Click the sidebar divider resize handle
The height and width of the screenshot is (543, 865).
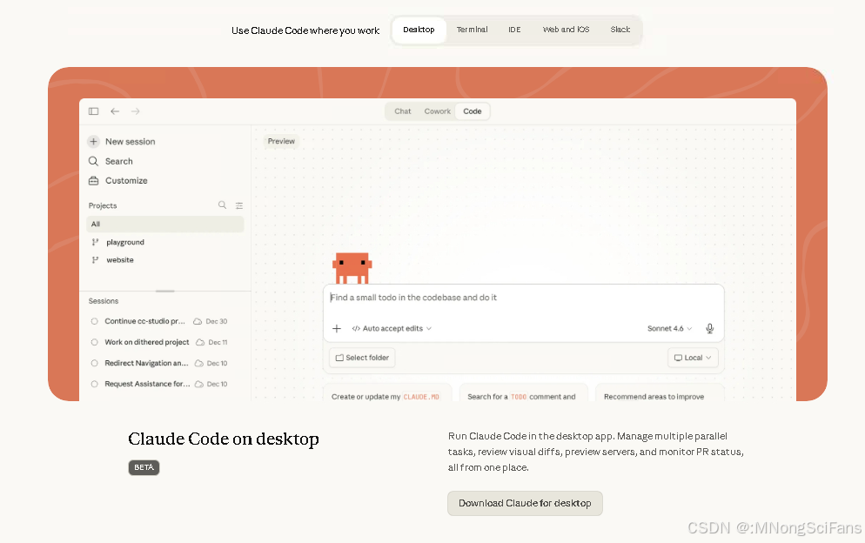tap(165, 291)
